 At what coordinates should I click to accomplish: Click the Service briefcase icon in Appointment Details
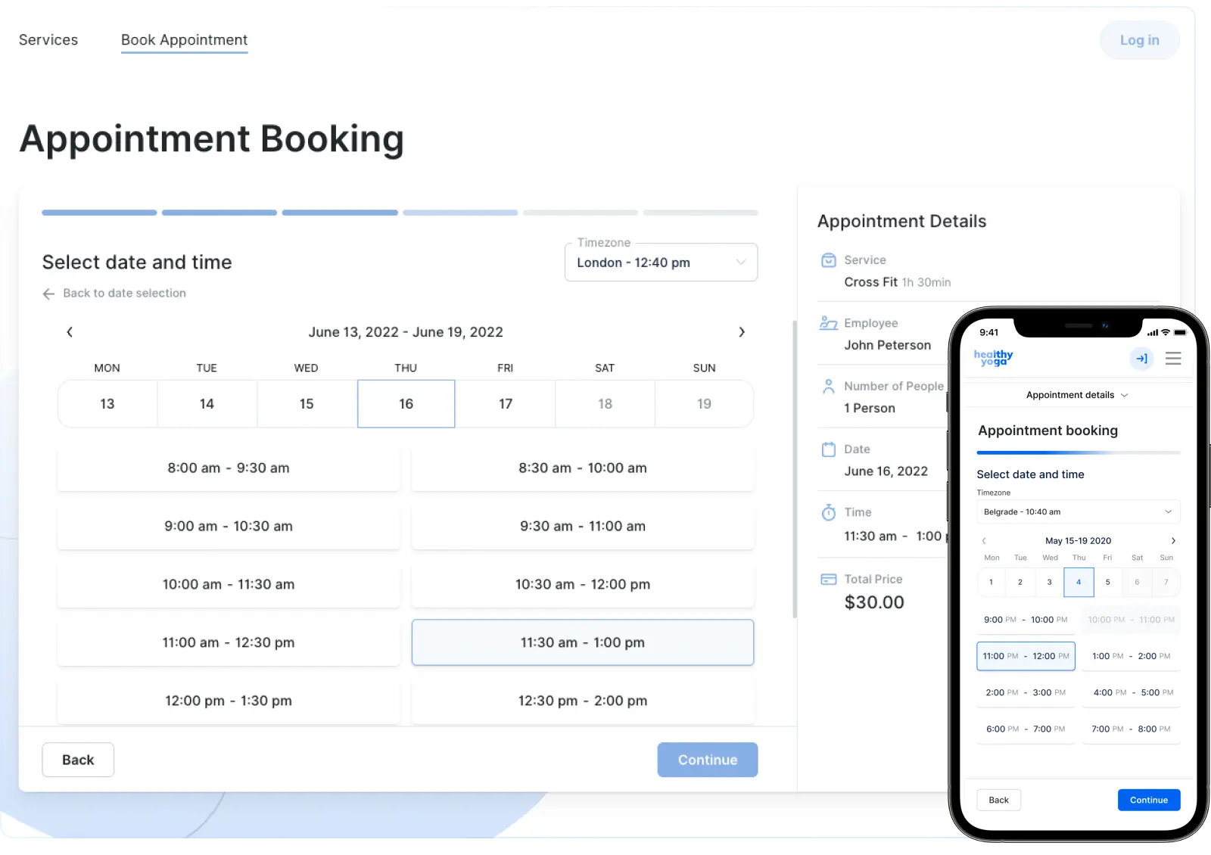pyautogui.click(x=829, y=260)
